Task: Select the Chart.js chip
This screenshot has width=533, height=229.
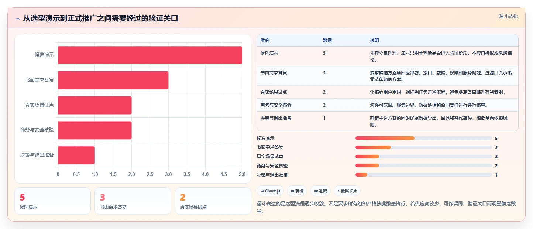Action: [x=270, y=191]
